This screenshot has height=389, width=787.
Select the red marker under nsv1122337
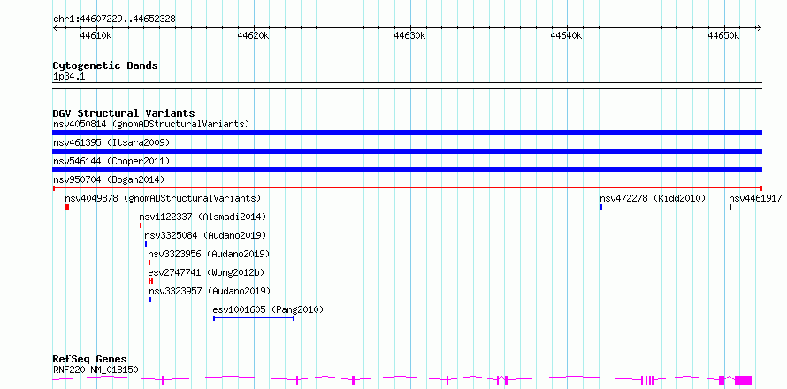[141, 225]
